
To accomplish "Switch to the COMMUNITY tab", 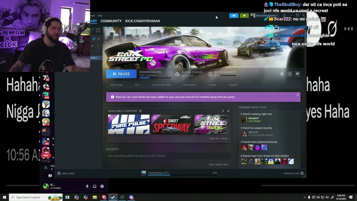I will (111, 21).
